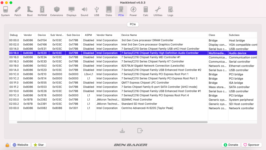Open the Calc section
Image resolution: width=266 pixels, height=150 pixels.
pos(146,11)
